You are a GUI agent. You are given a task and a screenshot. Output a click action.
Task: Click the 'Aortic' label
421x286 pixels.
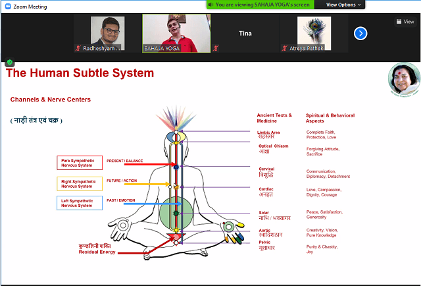click(264, 230)
